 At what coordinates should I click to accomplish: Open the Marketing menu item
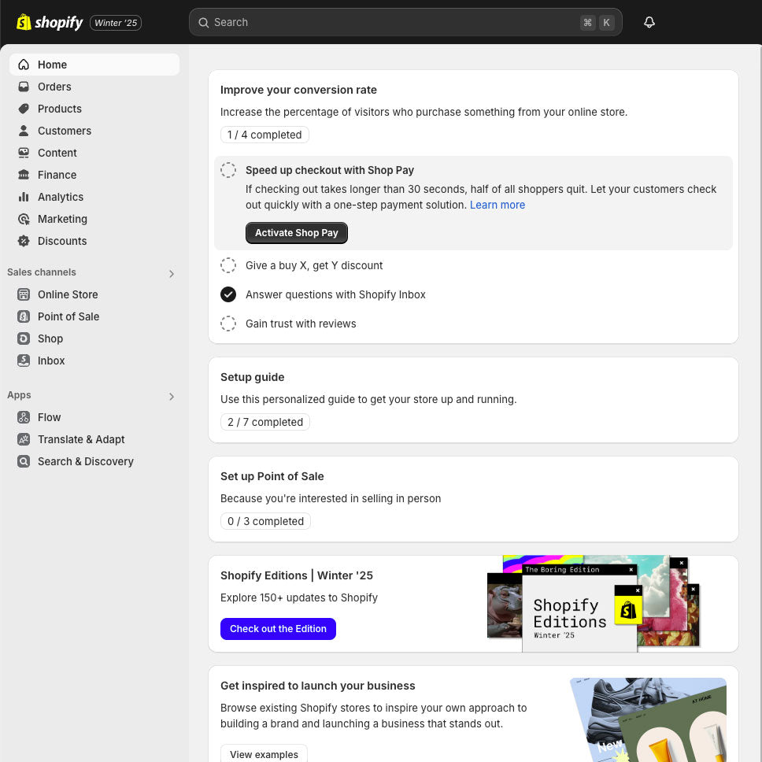click(62, 219)
